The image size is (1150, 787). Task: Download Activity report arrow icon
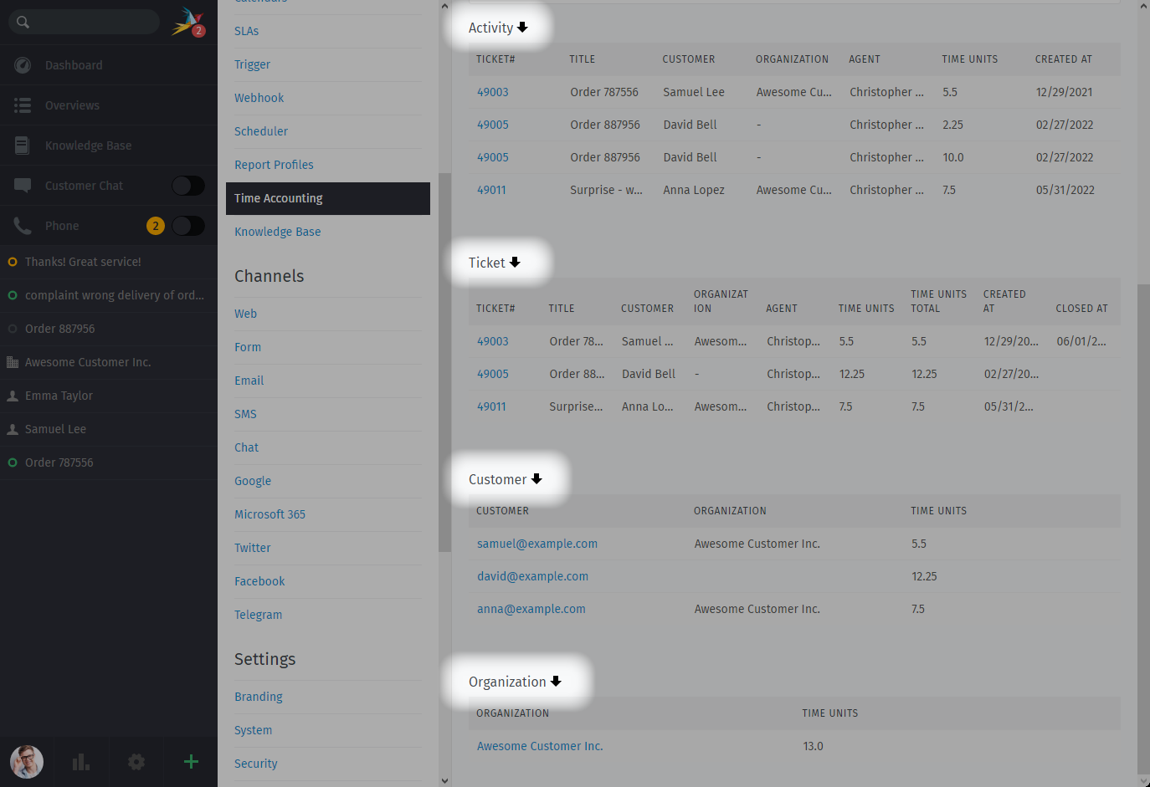click(x=522, y=28)
